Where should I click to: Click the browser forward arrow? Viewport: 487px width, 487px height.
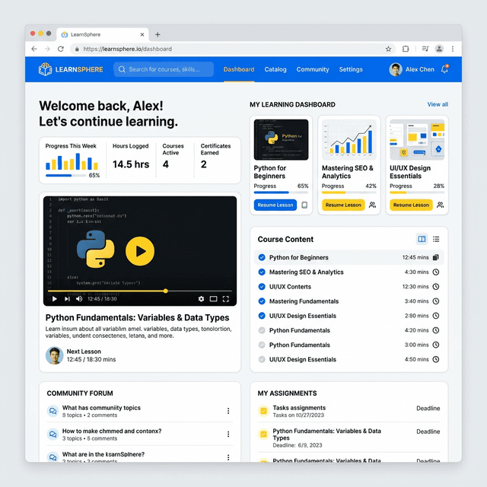click(47, 49)
